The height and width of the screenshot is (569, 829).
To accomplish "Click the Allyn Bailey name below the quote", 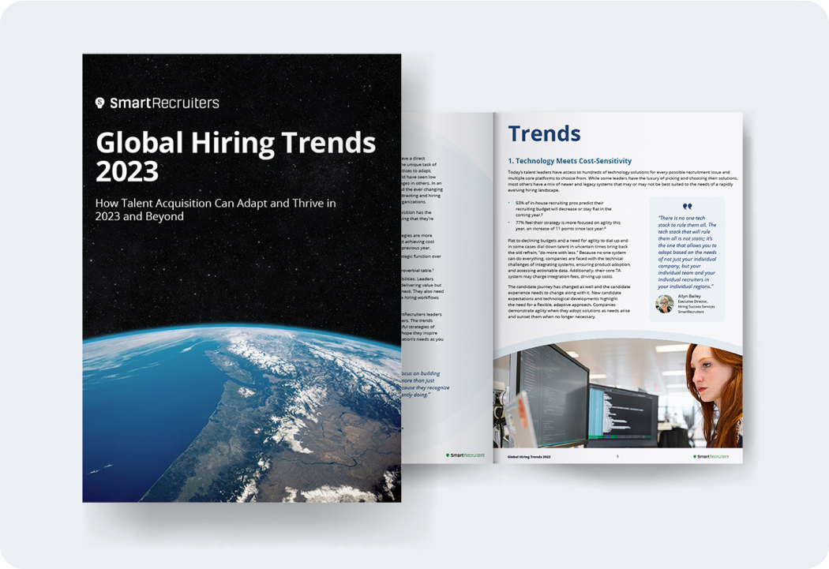I will coord(692,298).
